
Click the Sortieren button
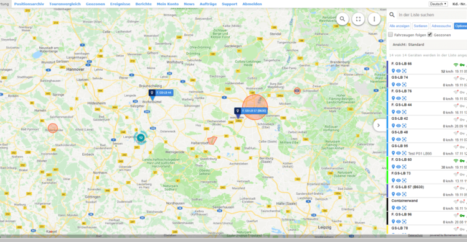click(x=420, y=26)
